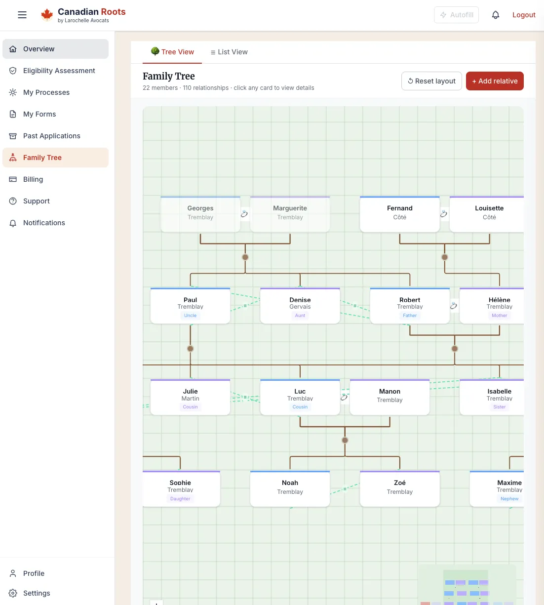Click marriage ring between Fernand and Louisette

pos(444,214)
